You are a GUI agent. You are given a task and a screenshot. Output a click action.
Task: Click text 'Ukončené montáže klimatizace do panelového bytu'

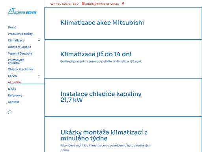[x=97, y=146]
